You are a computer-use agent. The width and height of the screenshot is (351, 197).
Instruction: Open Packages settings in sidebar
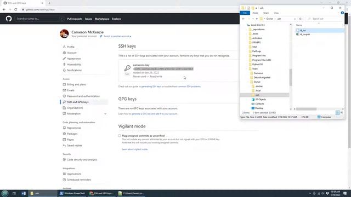coord(72,134)
